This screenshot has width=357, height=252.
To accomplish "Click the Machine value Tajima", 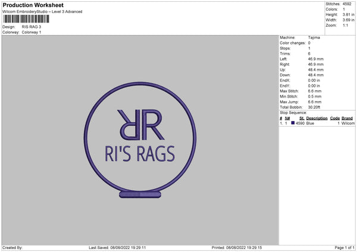I will point(315,37).
